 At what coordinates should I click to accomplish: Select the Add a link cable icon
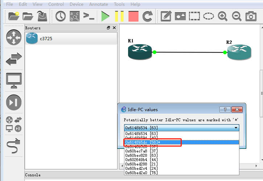13,146
